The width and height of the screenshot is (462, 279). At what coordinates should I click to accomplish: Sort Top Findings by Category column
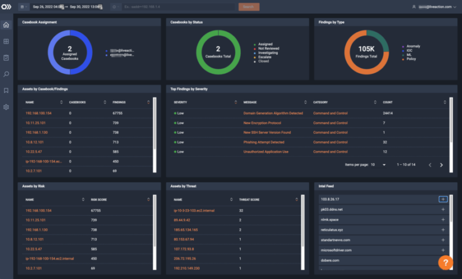375,102
